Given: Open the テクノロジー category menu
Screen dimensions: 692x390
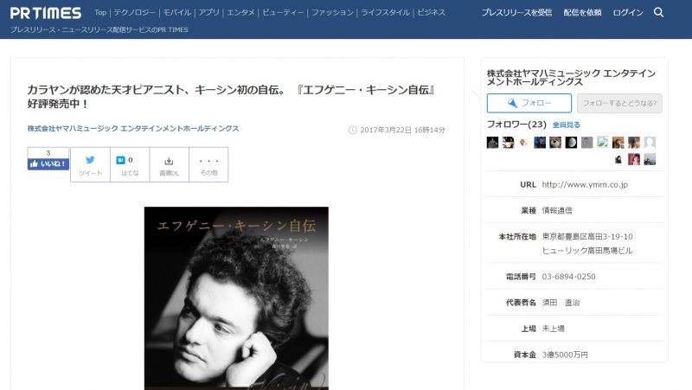Looking at the screenshot, I should coord(135,12).
